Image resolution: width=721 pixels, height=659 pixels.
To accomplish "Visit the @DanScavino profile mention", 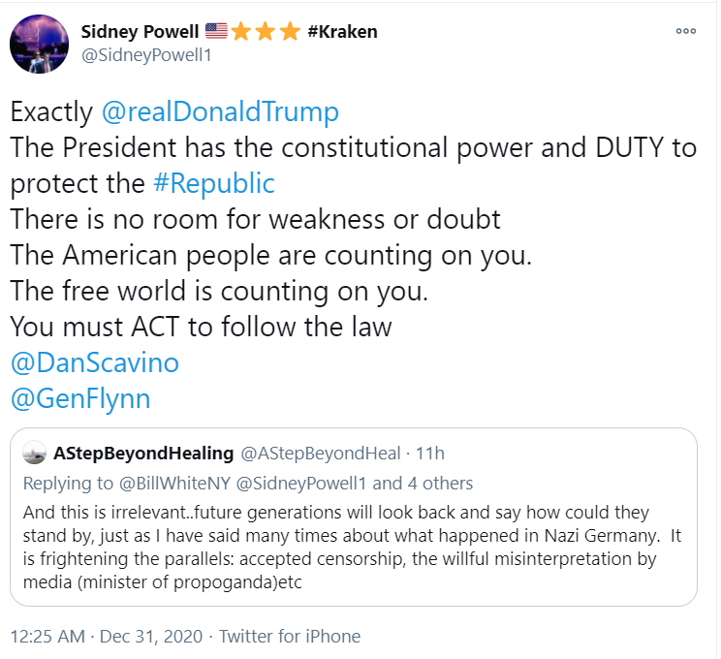I will click(95, 362).
